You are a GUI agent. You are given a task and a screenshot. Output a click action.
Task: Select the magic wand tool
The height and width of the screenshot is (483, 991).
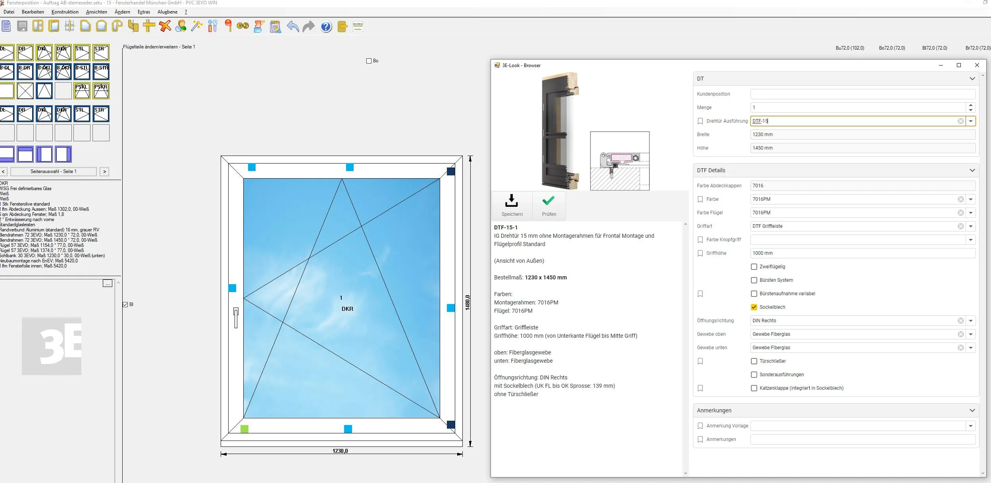point(196,26)
